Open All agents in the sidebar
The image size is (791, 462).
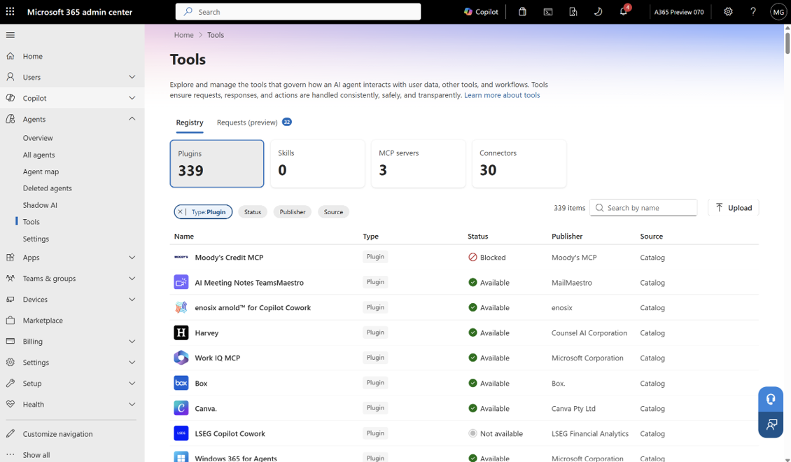(38, 155)
